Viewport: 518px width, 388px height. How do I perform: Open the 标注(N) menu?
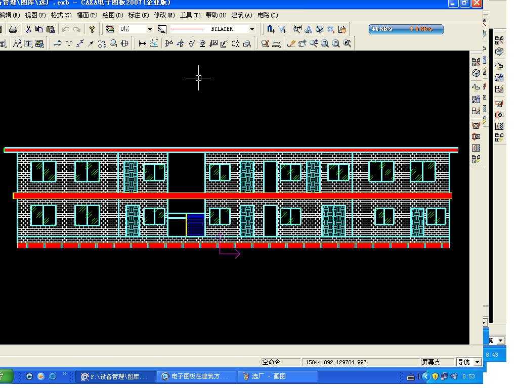click(x=139, y=15)
